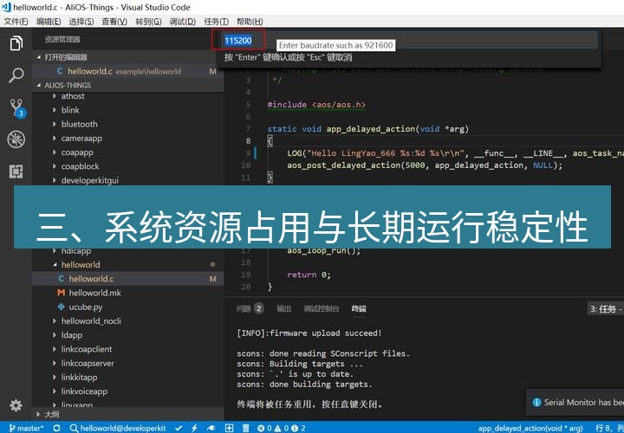Switch to the 终端 panel tab

(x=359, y=308)
